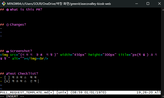164x98 pixels.
Task: Click the 'Changes?' heading text
Action: pos(18,25)
